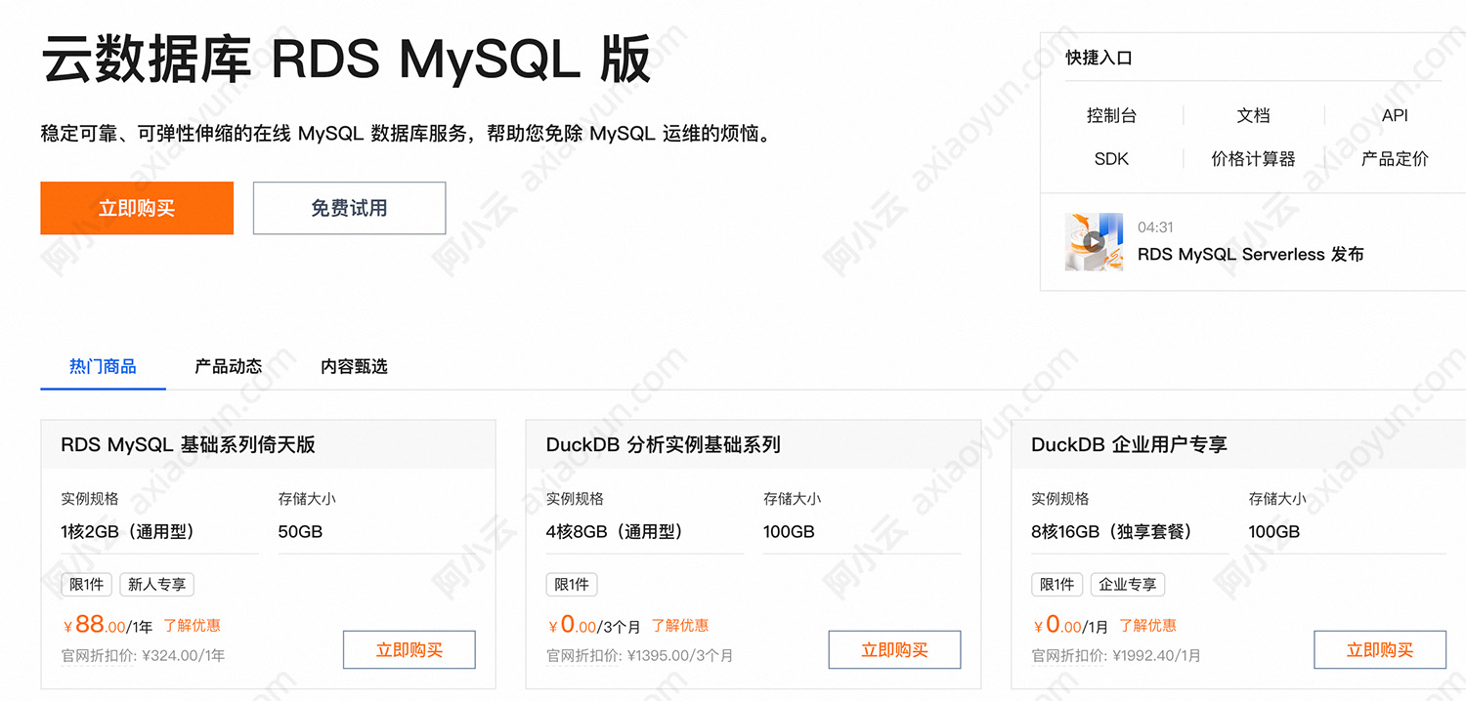Click the 云数据库 RDS MySQL 版 heading

(346, 59)
